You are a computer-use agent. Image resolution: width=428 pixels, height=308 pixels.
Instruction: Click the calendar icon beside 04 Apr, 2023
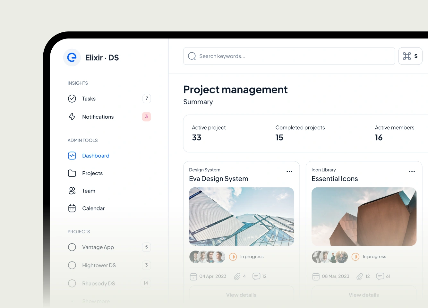(x=193, y=276)
